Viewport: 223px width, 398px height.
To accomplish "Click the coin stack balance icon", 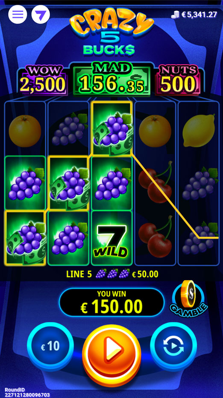I will [175, 15].
